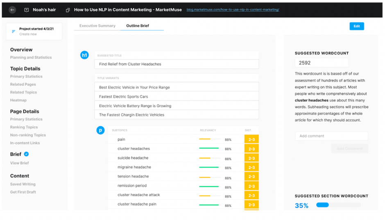385x220 pixels.
Task: Open View Brief in the sidebar
Action: (x=19, y=163)
